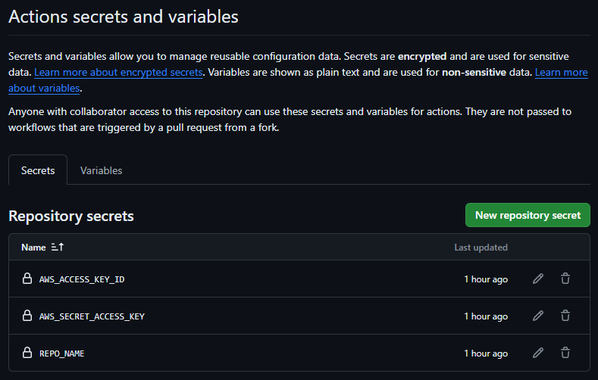The image size is (598, 380).
Task: Edit the AWS_ACCESS_KEY_ID secret pencil icon
Action: coord(538,279)
